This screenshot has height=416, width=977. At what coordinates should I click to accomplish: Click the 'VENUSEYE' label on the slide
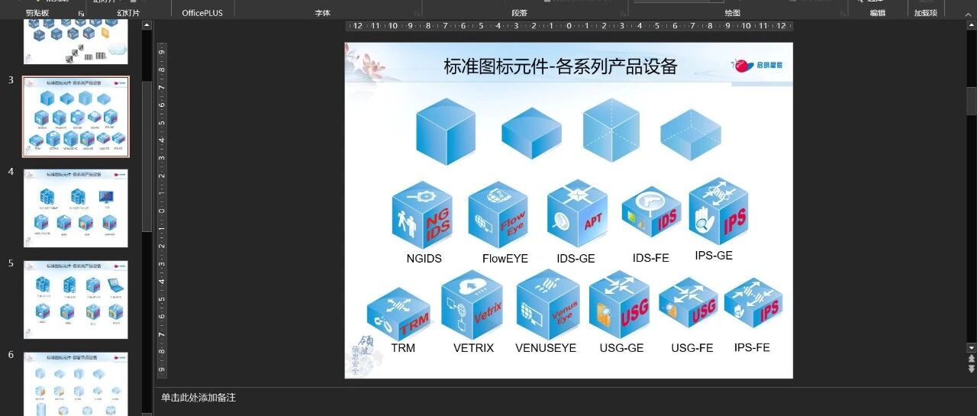(x=546, y=347)
